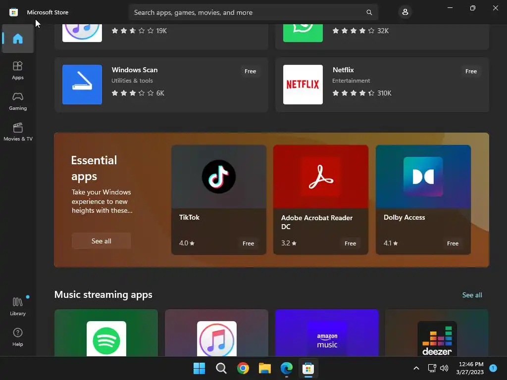Click the Adobe Acrobat 3.2 rating
507x380 pixels.
[x=289, y=243]
